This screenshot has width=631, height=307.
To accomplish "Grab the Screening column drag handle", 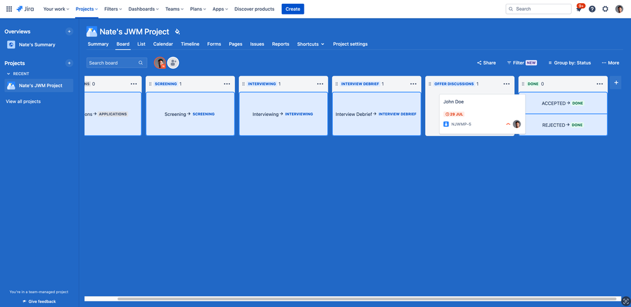I will coord(150,84).
